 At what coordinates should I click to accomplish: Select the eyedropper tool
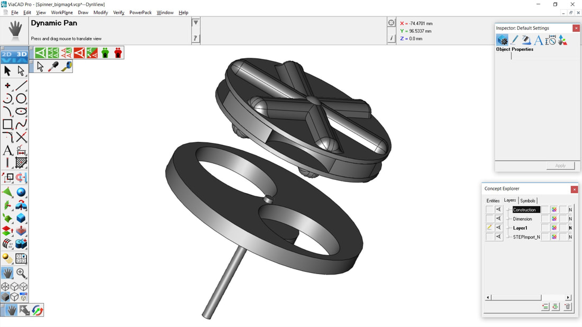pos(53,67)
